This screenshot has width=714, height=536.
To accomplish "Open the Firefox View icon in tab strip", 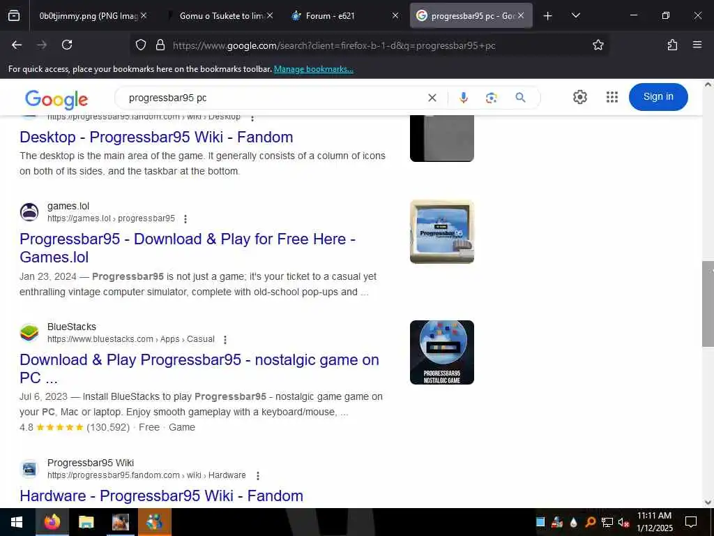I will tap(14, 16).
